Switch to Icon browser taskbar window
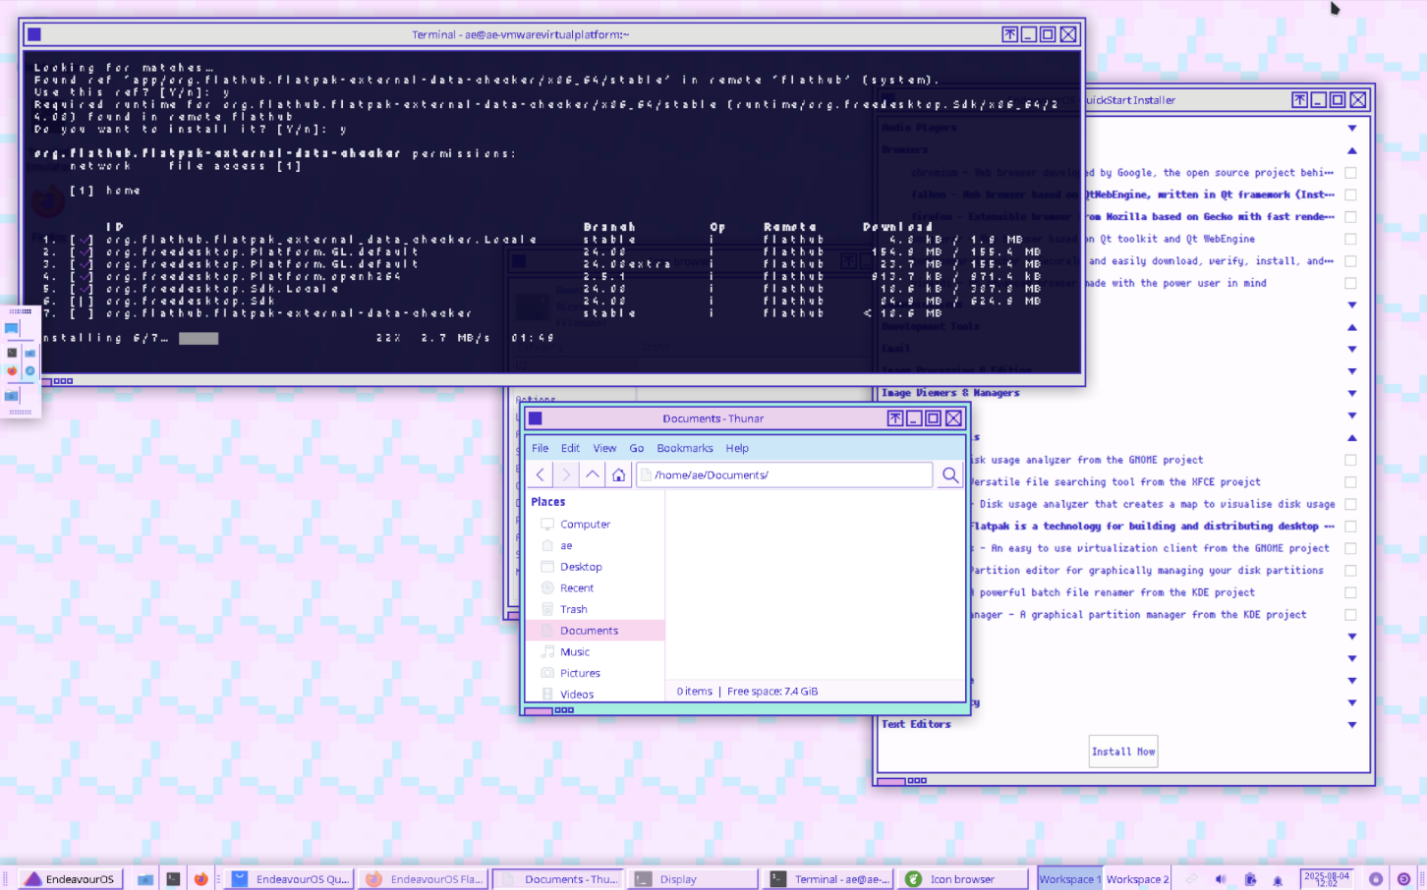Screen dimensions: 1427x890 [963, 879]
